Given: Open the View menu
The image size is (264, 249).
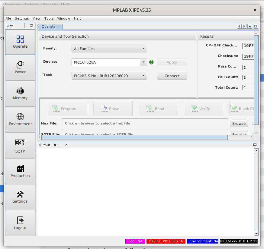Looking at the screenshot, I should pyautogui.click(x=36, y=18).
